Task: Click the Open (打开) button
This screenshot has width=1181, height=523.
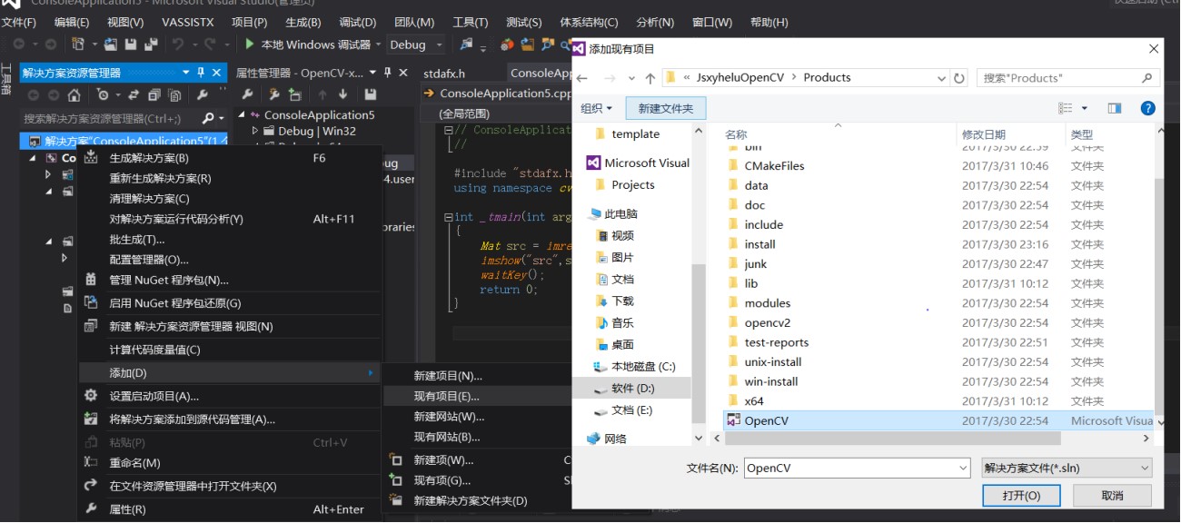Action: pyautogui.click(x=1020, y=495)
